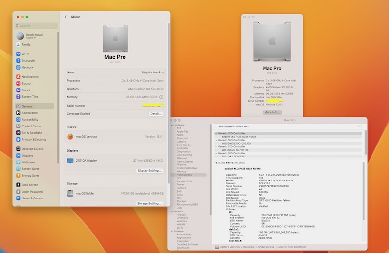The height and width of the screenshot is (253, 389).
Task: Click the Search field in System Settings
Action: pos(36,26)
